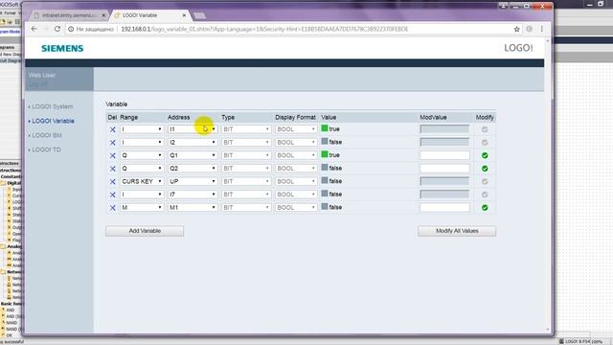The image size is (613, 345).
Task: Click the greyed Modify icon for I7
Action: coord(485,195)
